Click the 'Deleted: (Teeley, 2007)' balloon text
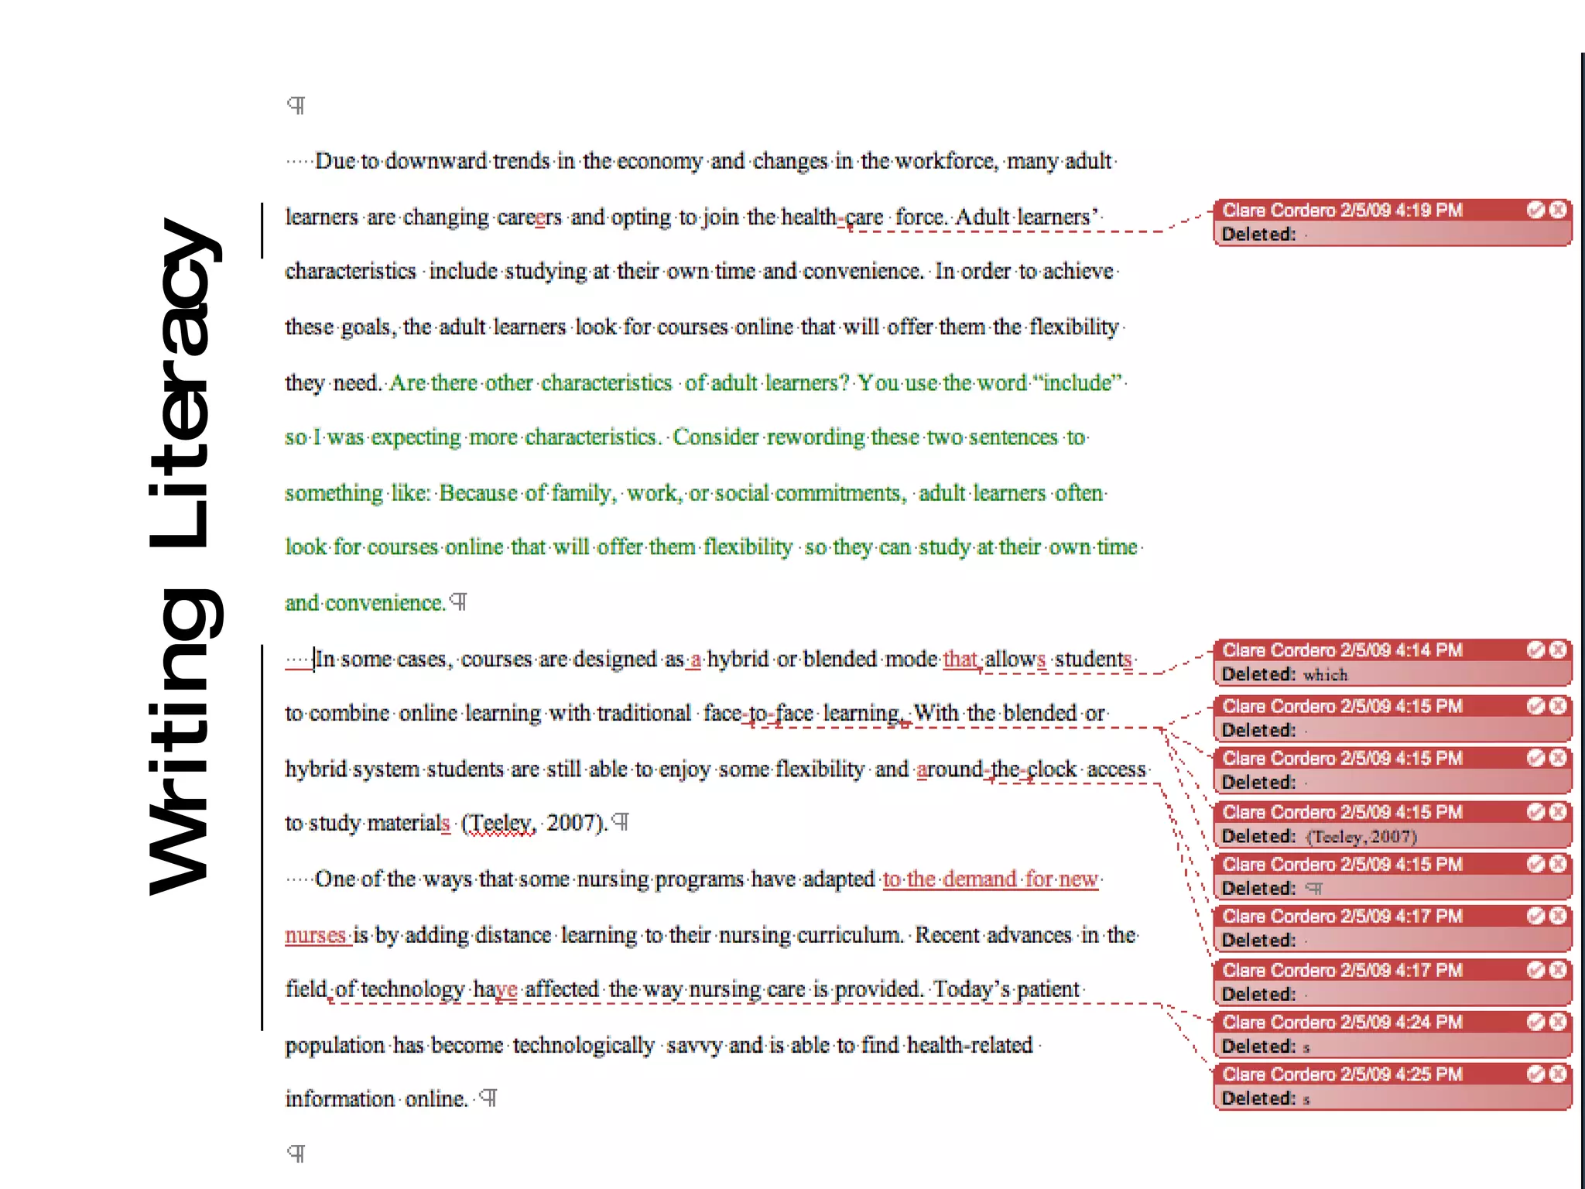The width and height of the screenshot is (1585, 1189). click(x=1320, y=836)
